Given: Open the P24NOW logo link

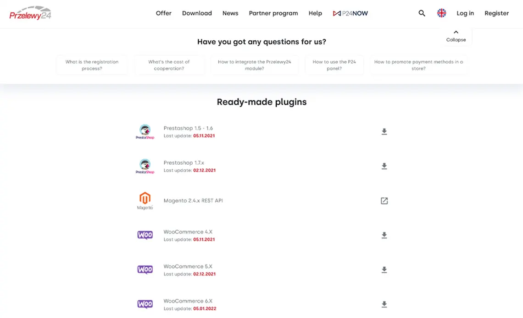Looking at the screenshot, I should pos(350,13).
